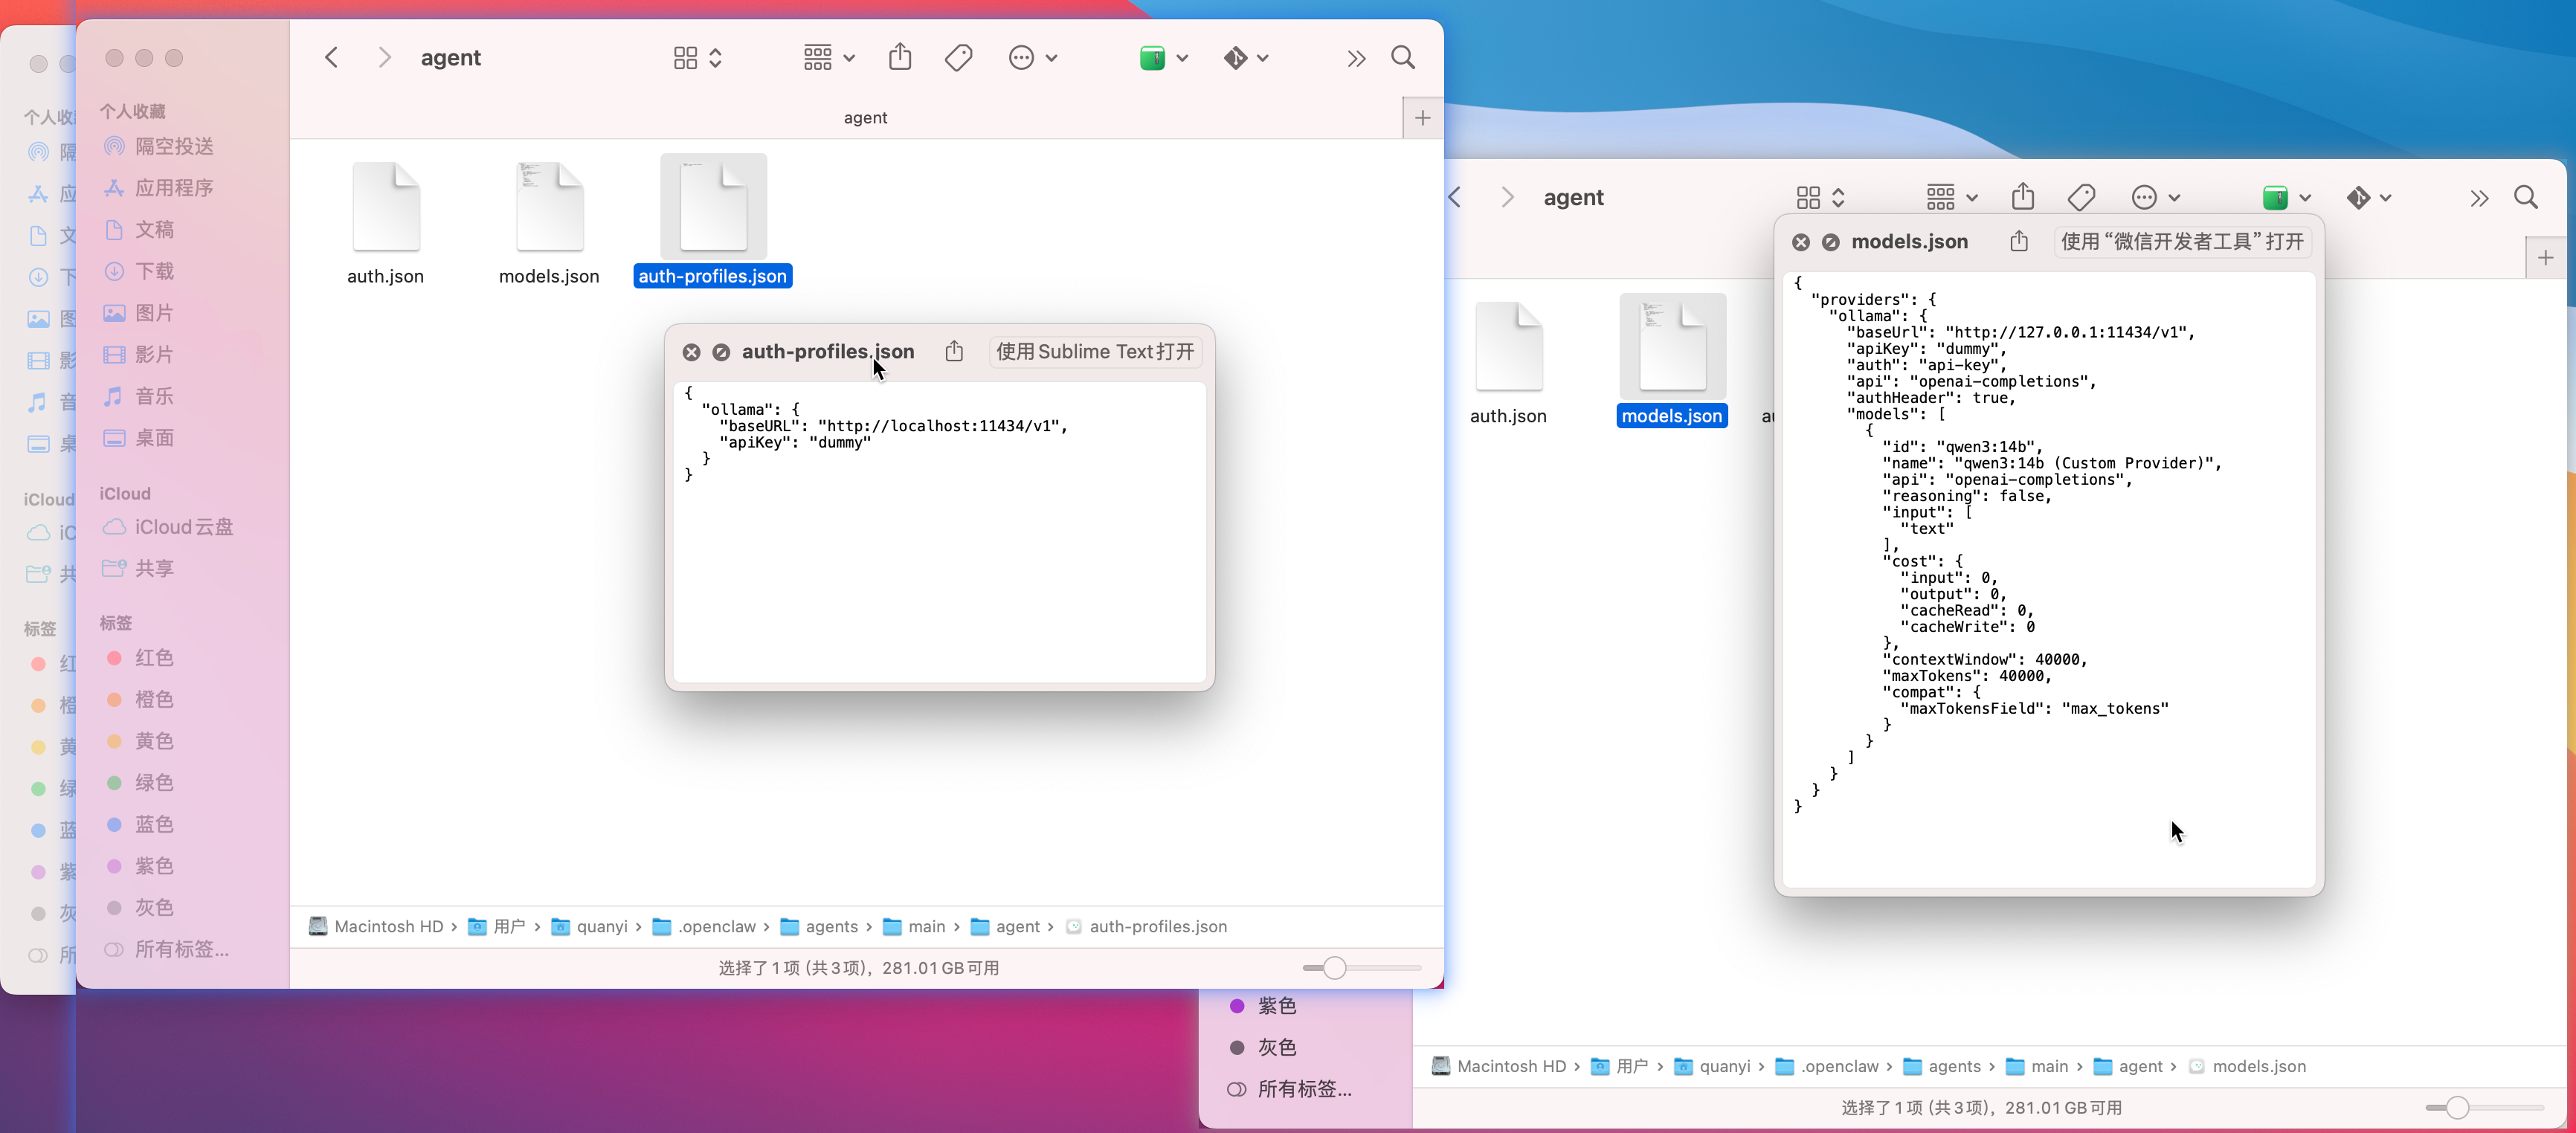
Task: Click share icon in auth-profiles.json preview
Action: (x=954, y=351)
